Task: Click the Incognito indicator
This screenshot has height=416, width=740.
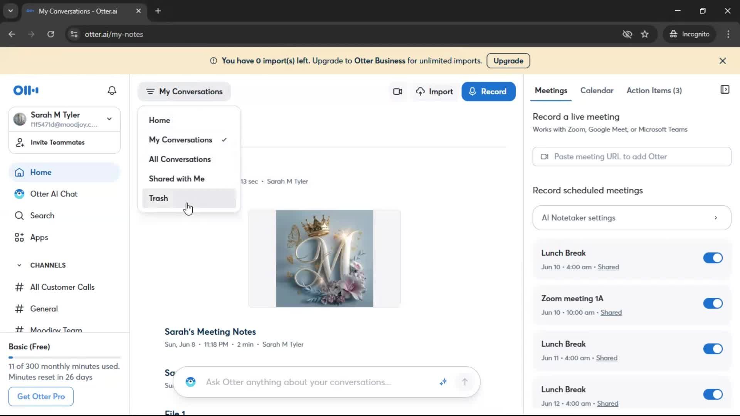Action: (689, 34)
